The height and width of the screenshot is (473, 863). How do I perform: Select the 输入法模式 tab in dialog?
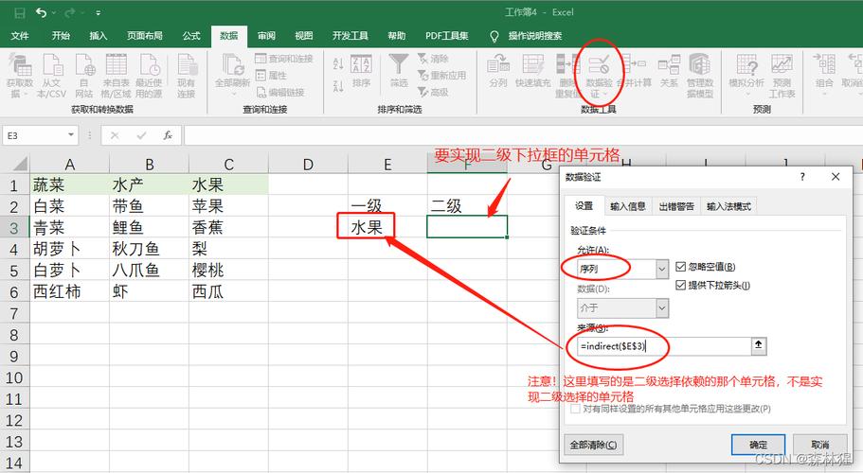click(728, 206)
